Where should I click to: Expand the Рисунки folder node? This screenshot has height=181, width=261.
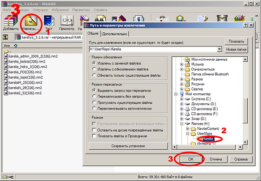(182, 84)
